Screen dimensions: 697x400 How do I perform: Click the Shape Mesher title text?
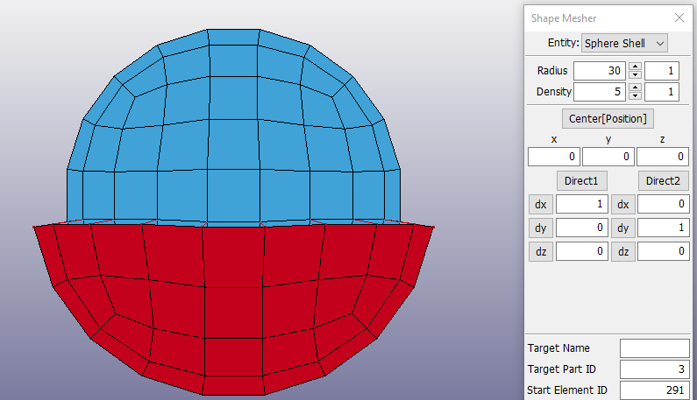point(563,18)
